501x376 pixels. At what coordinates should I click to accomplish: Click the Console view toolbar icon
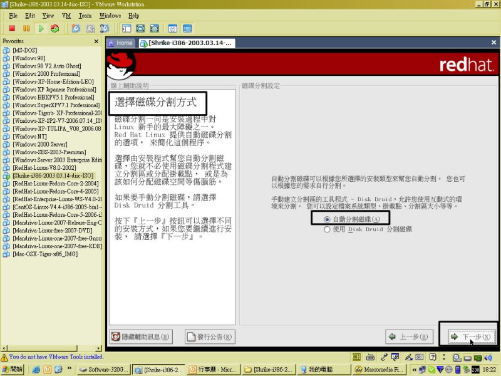pyautogui.click(x=187, y=28)
